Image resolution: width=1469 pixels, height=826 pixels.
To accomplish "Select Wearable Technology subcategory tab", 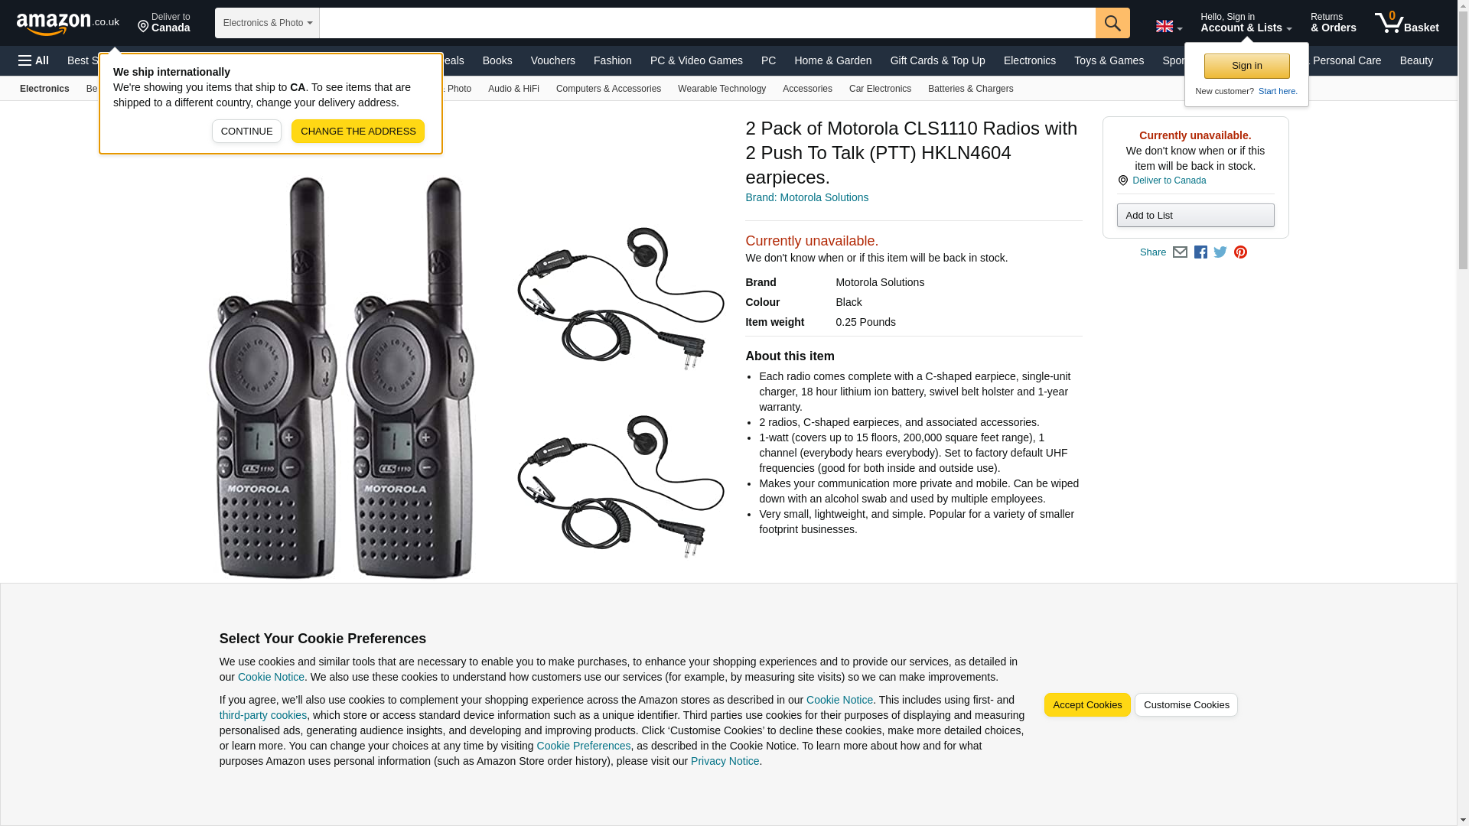I will point(721,89).
